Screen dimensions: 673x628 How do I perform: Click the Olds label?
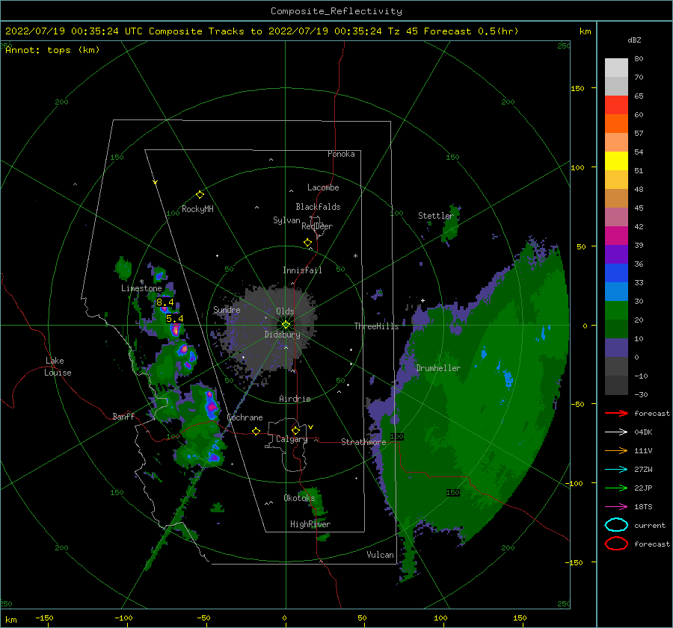pyautogui.click(x=285, y=311)
